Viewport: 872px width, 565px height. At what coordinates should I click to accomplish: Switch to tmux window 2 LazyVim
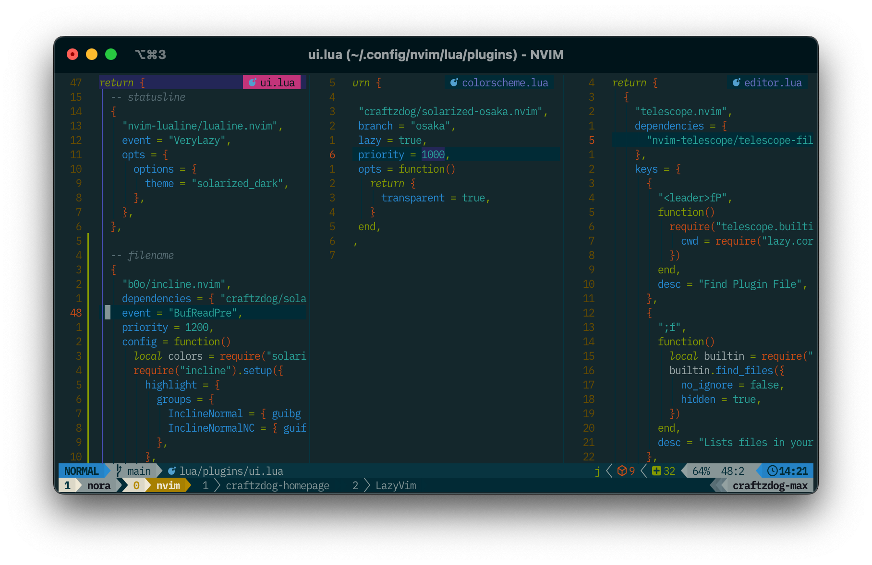coord(384,485)
